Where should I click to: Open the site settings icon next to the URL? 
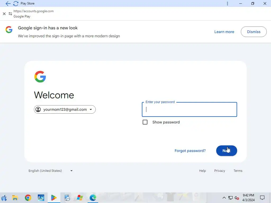tap(10, 14)
